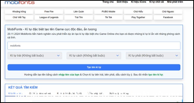Click the green 'tạo tên kí tự' text
Screen dimensions: 194x103
point(156,75)
